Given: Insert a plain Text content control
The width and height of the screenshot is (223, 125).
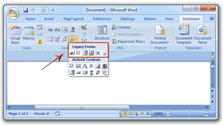Looking at the screenshot, I should pos(57,30).
